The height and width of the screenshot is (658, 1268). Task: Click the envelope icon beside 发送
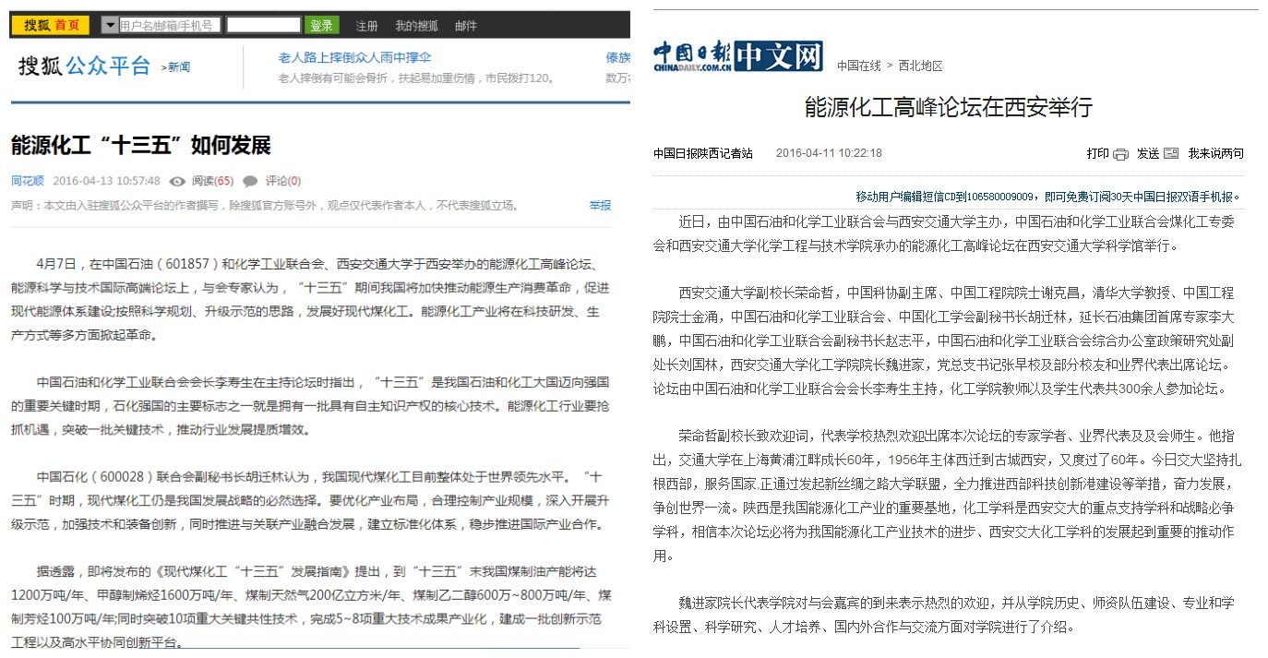[x=1171, y=154]
